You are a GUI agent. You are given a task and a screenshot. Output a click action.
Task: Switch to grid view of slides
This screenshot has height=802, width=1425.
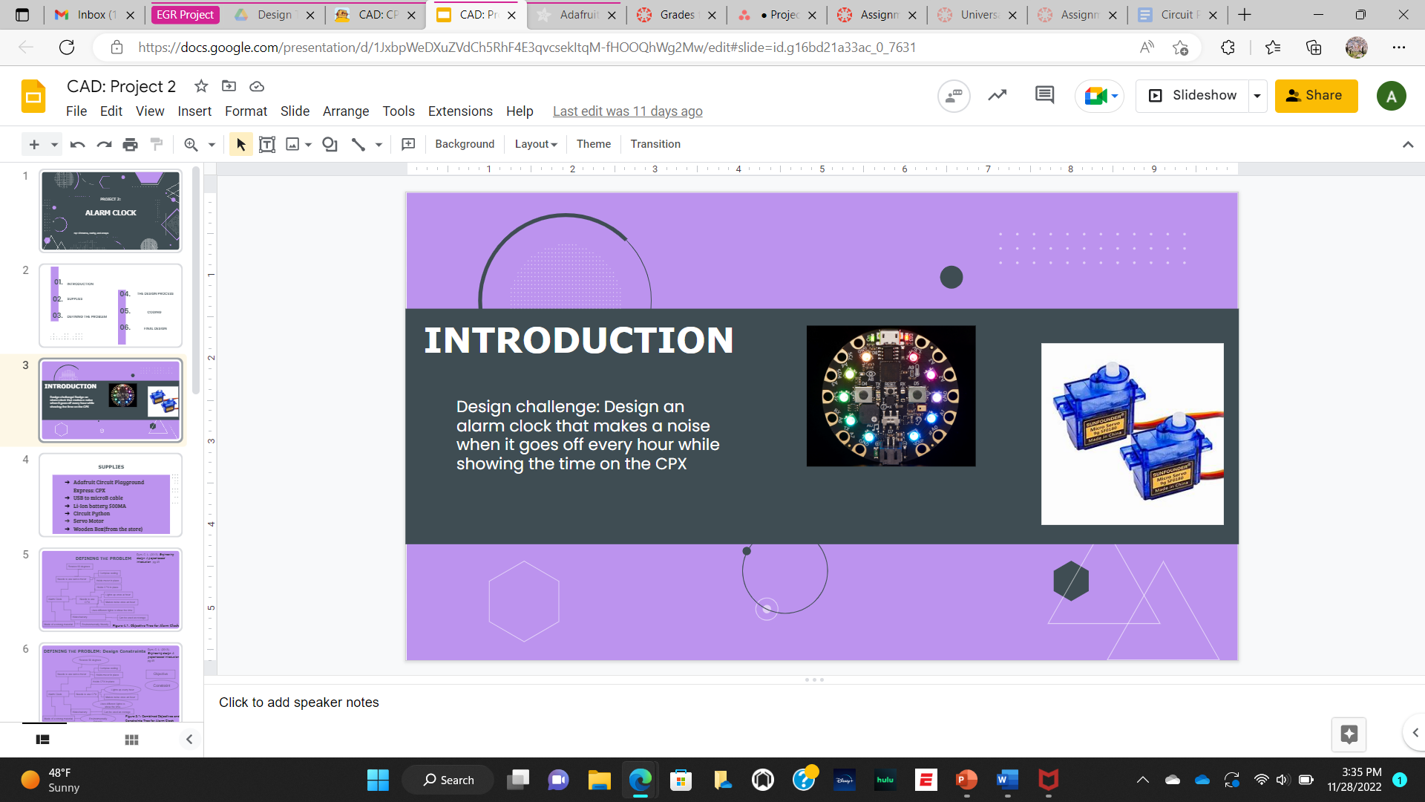pos(131,740)
